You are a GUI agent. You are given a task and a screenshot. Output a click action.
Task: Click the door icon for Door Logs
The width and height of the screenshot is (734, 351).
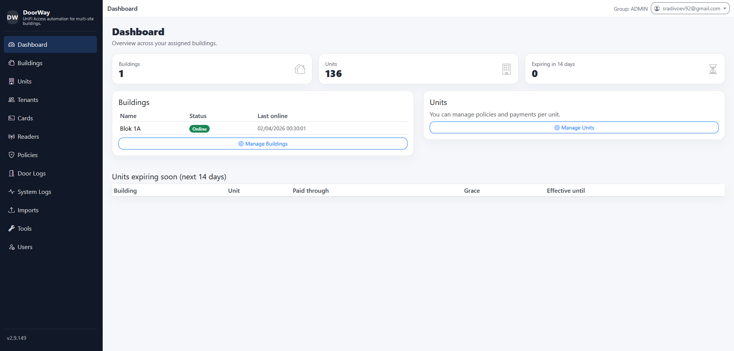click(11, 174)
